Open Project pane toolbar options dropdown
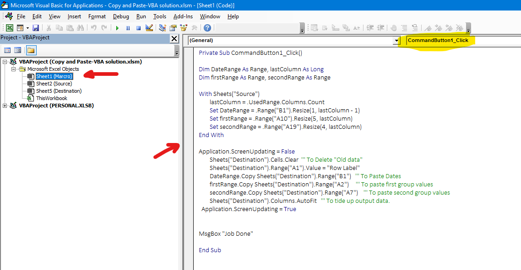The height and width of the screenshot is (270, 521). pos(177,50)
